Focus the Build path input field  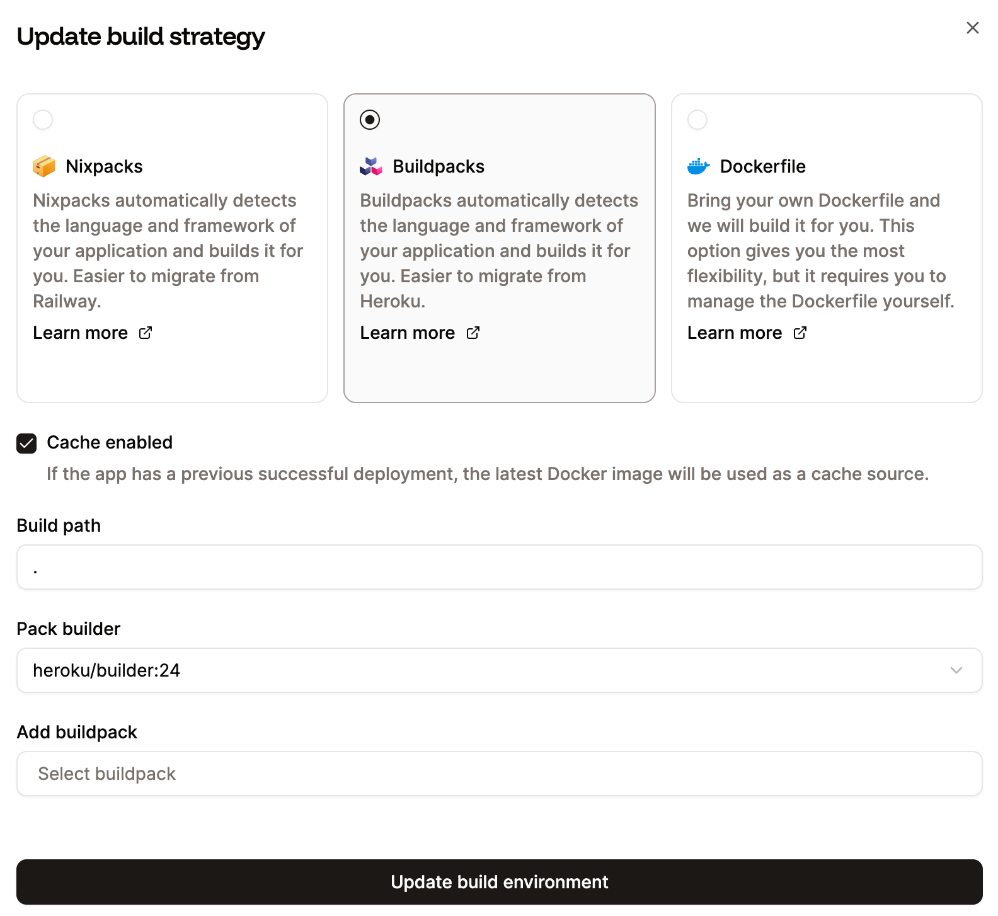(500, 567)
